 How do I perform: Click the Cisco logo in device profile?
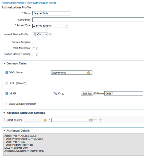point(35,34)
